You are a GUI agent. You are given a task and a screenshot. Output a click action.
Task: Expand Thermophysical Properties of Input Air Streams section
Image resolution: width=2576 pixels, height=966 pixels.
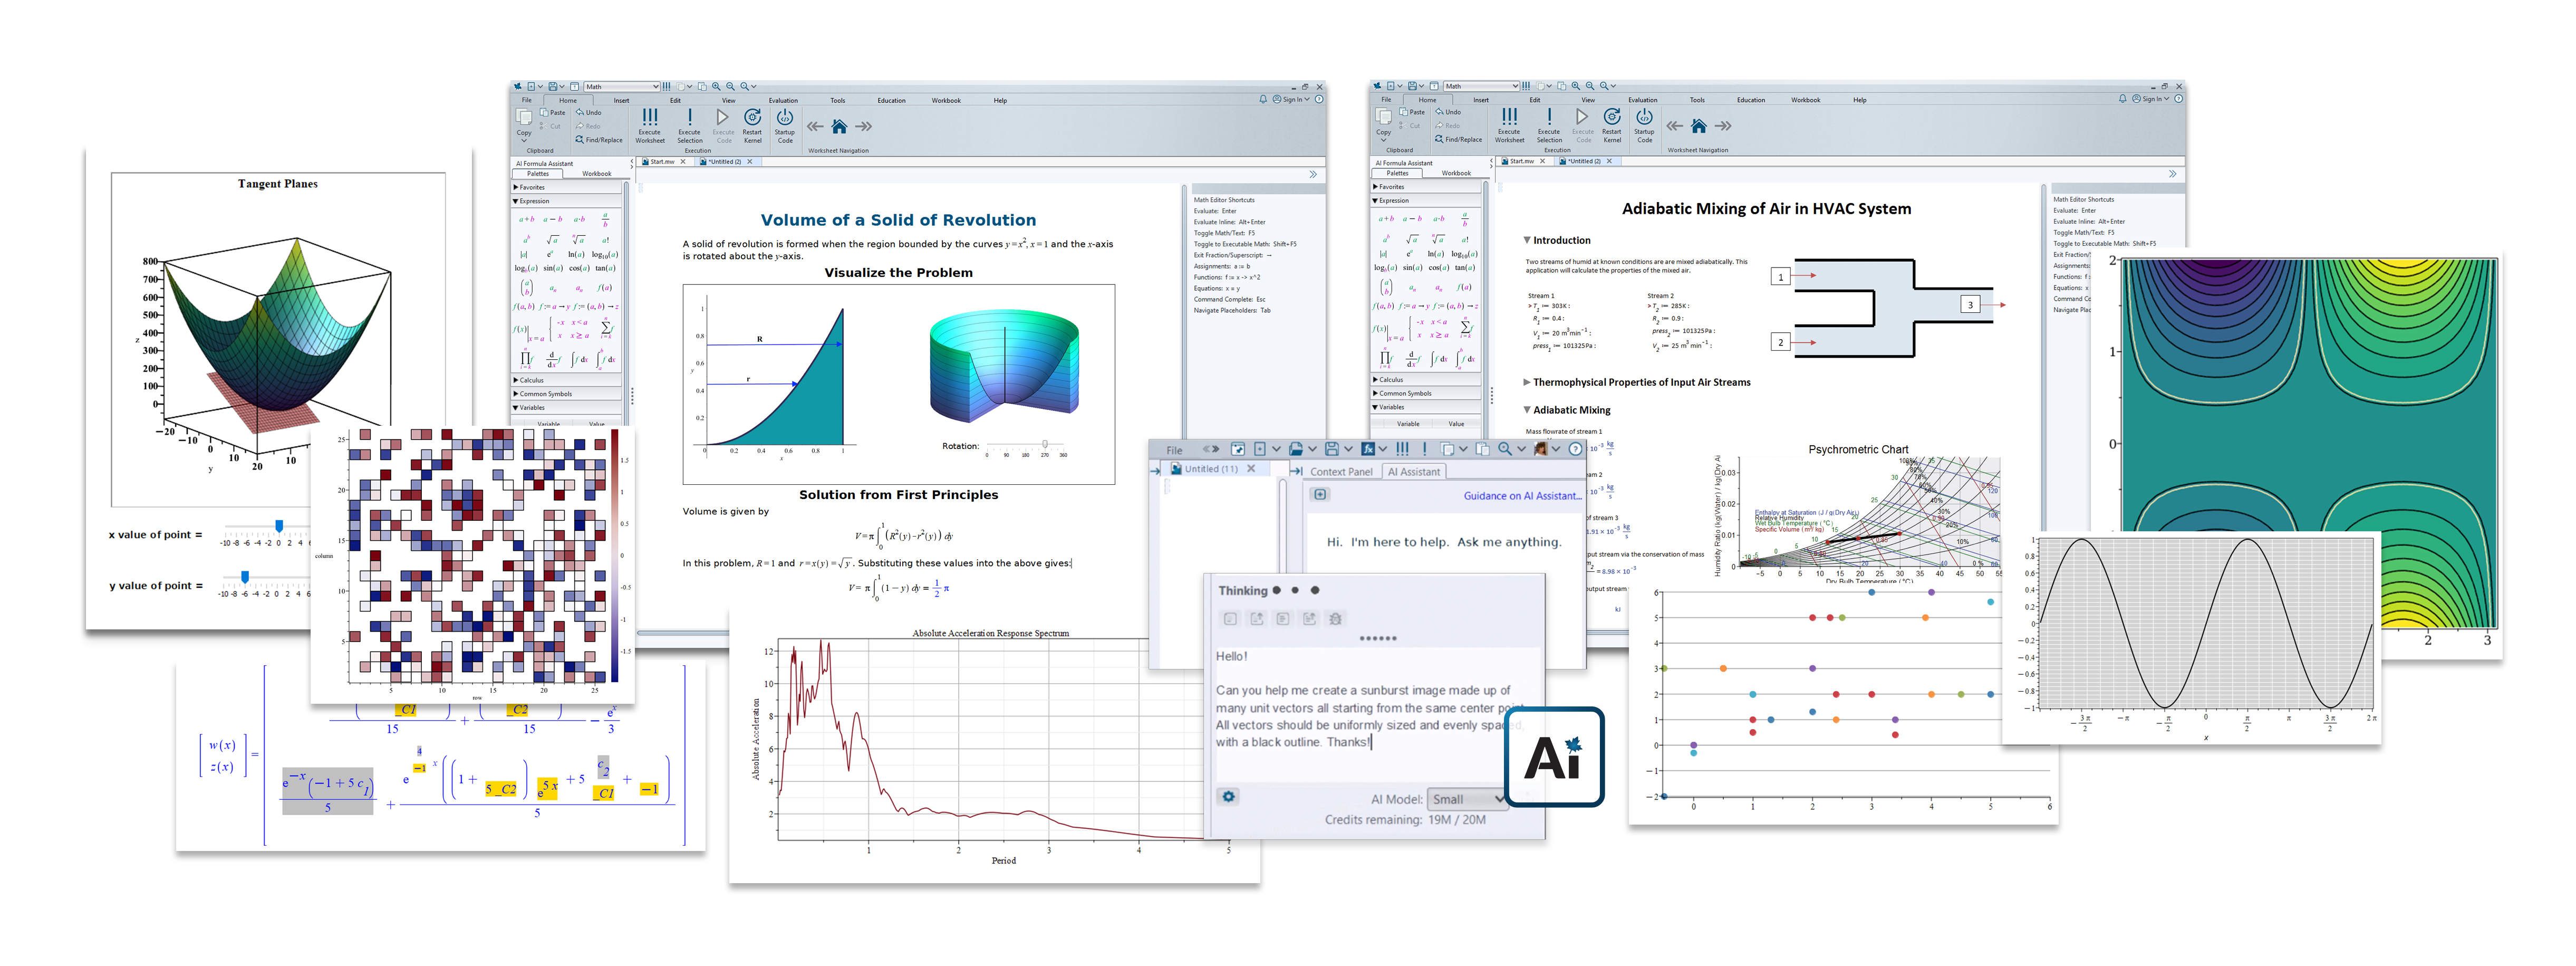pyautogui.click(x=1526, y=382)
